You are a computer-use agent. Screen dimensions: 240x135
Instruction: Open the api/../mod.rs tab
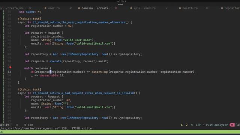[x=145, y=8]
